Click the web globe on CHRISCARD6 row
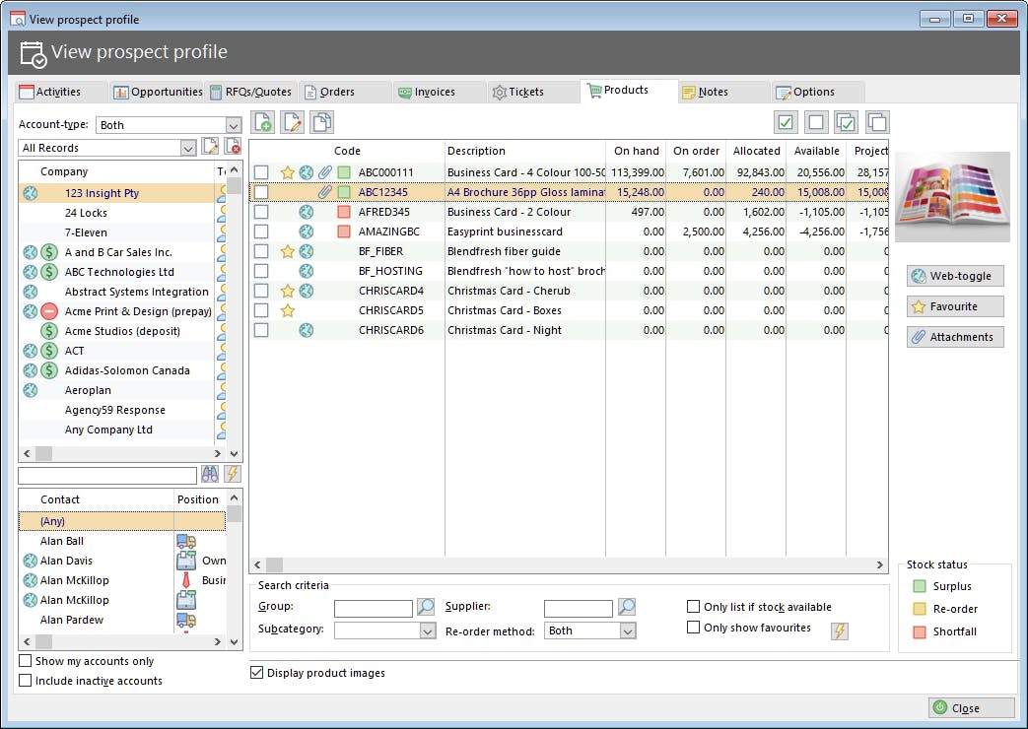Viewport: 1028px width, 729px height. pyautogui.click(x=307, y=330)
